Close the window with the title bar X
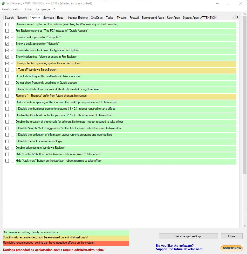Image resolution: width=247 pixels, height=254 pixels. point(241,3)
